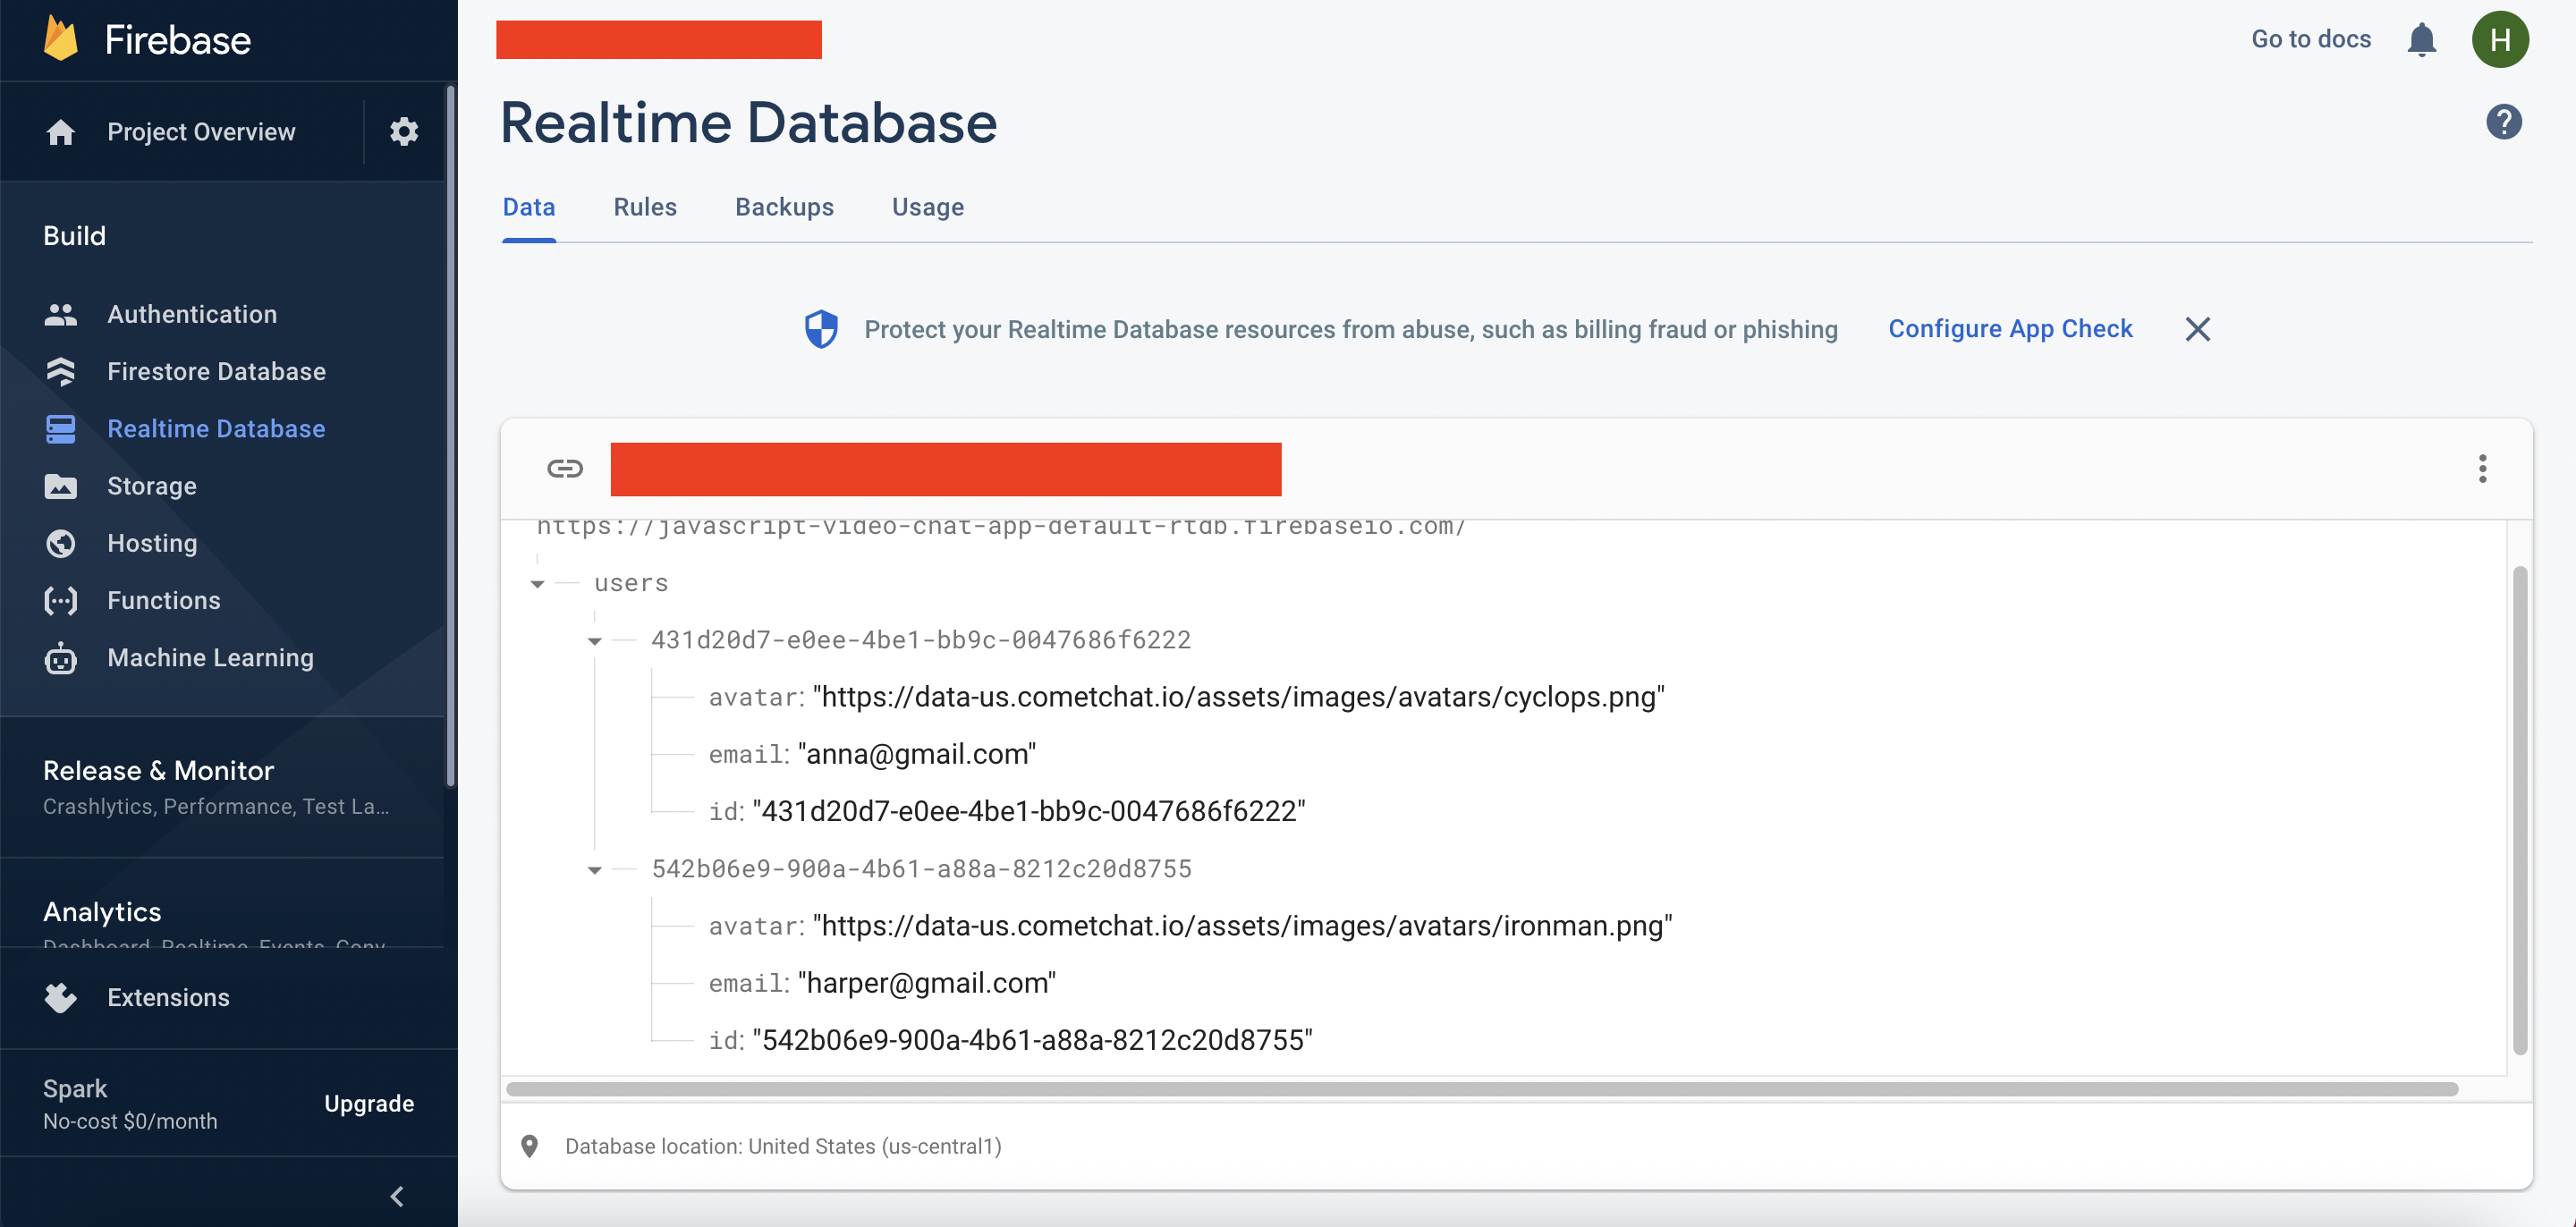The image size is (2576, 1227).
Task: Click the Functions brackets icon
Action: [x=60, y=600]
